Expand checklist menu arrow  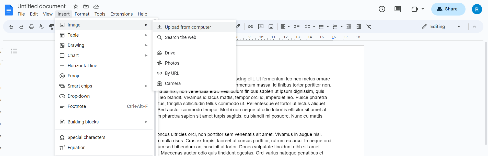pos(314,27)
